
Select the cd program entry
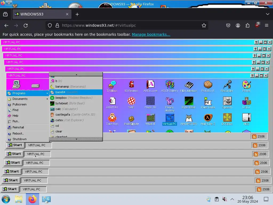click(x=76, y=126)
